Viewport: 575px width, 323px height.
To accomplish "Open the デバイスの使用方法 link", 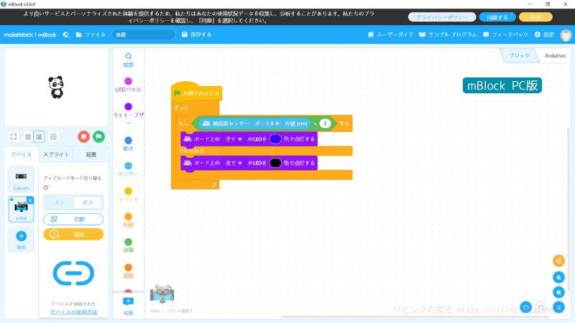I will tap(73, 312).
